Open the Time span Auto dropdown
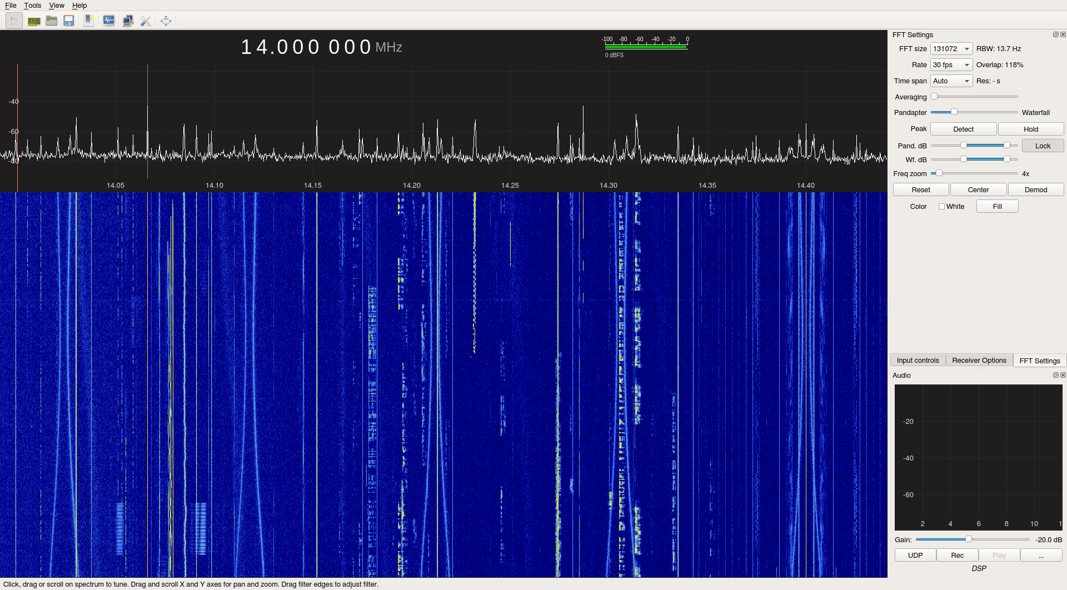 coord(951,81)
